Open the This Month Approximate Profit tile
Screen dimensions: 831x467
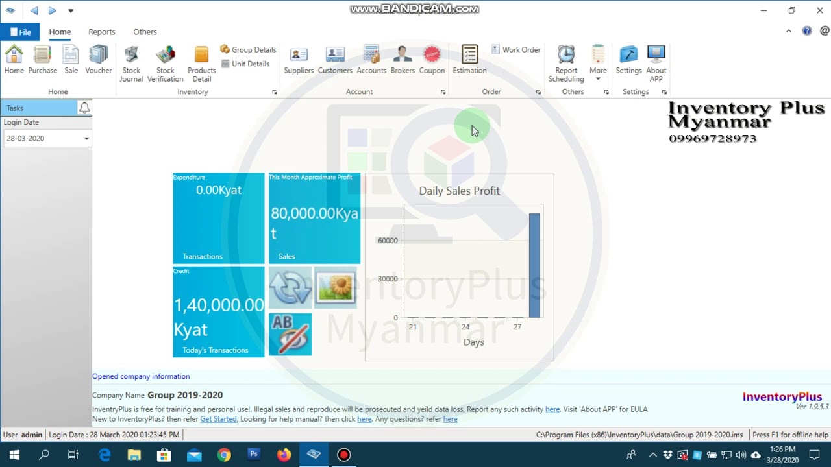[x=315, y=218]
